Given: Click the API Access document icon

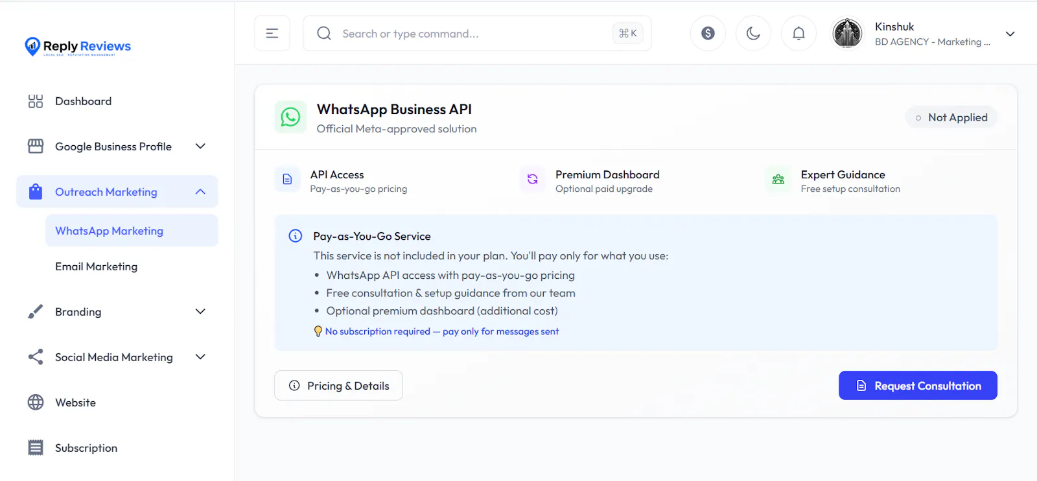Looking at the screenshot, I should [287, 180].
